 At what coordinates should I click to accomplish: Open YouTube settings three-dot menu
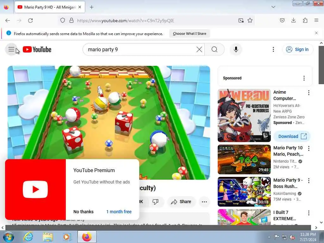click(273, 49)
